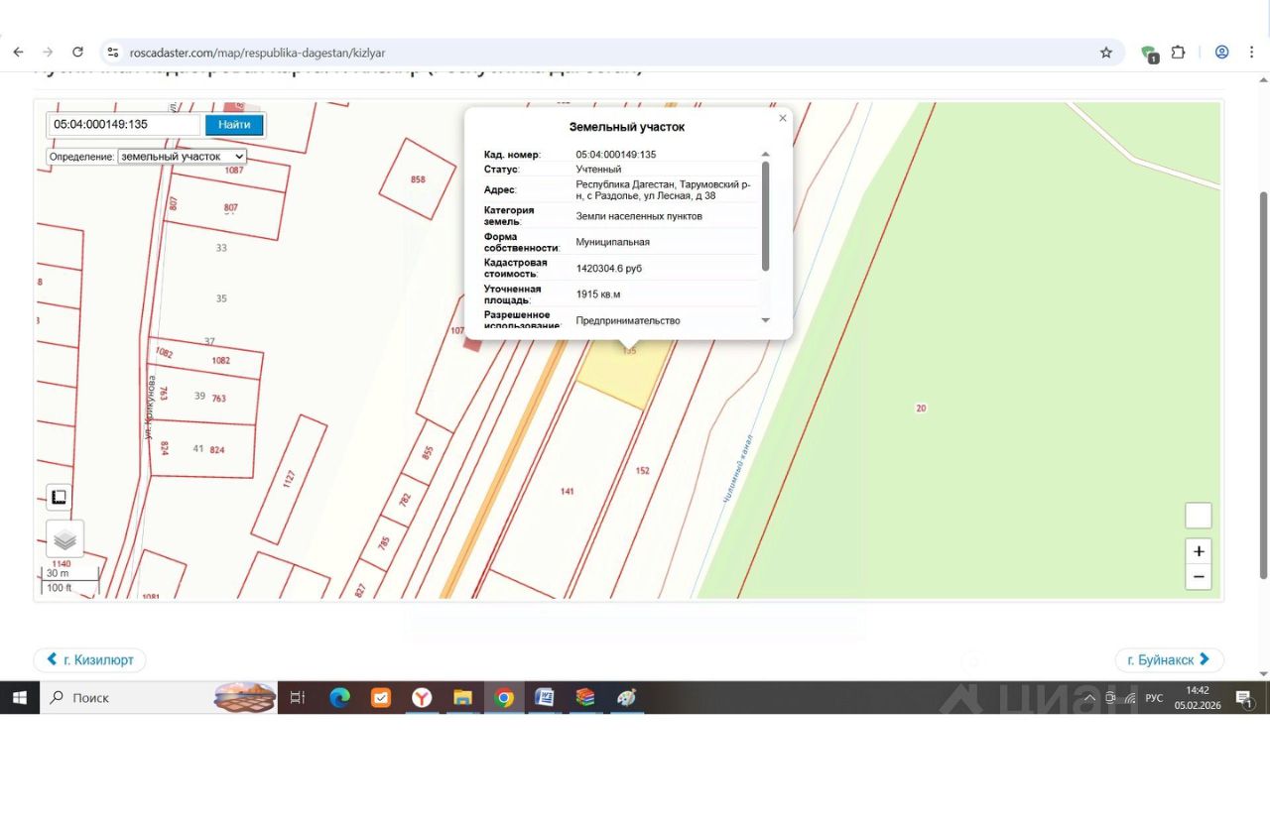Zoom out on the map
This screenshot has width=1270, height=820.
[x=1199, y=577]
